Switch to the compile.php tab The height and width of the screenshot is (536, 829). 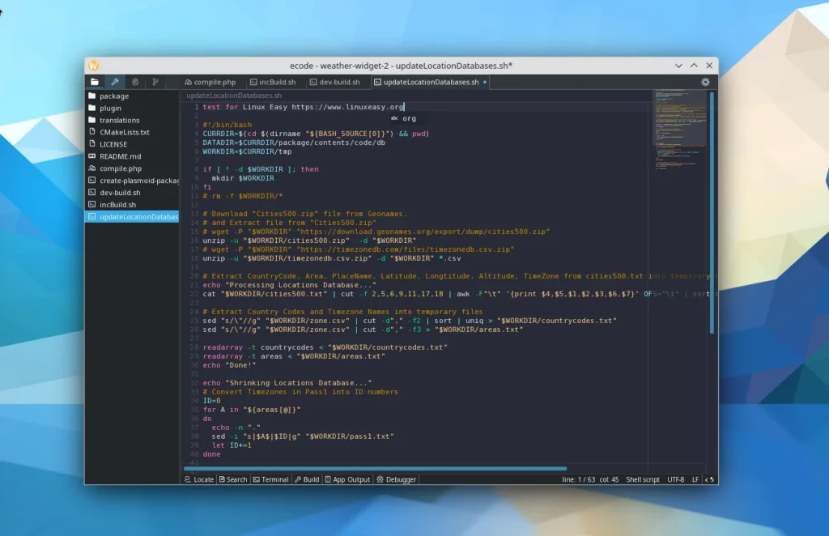coord(210,82)
